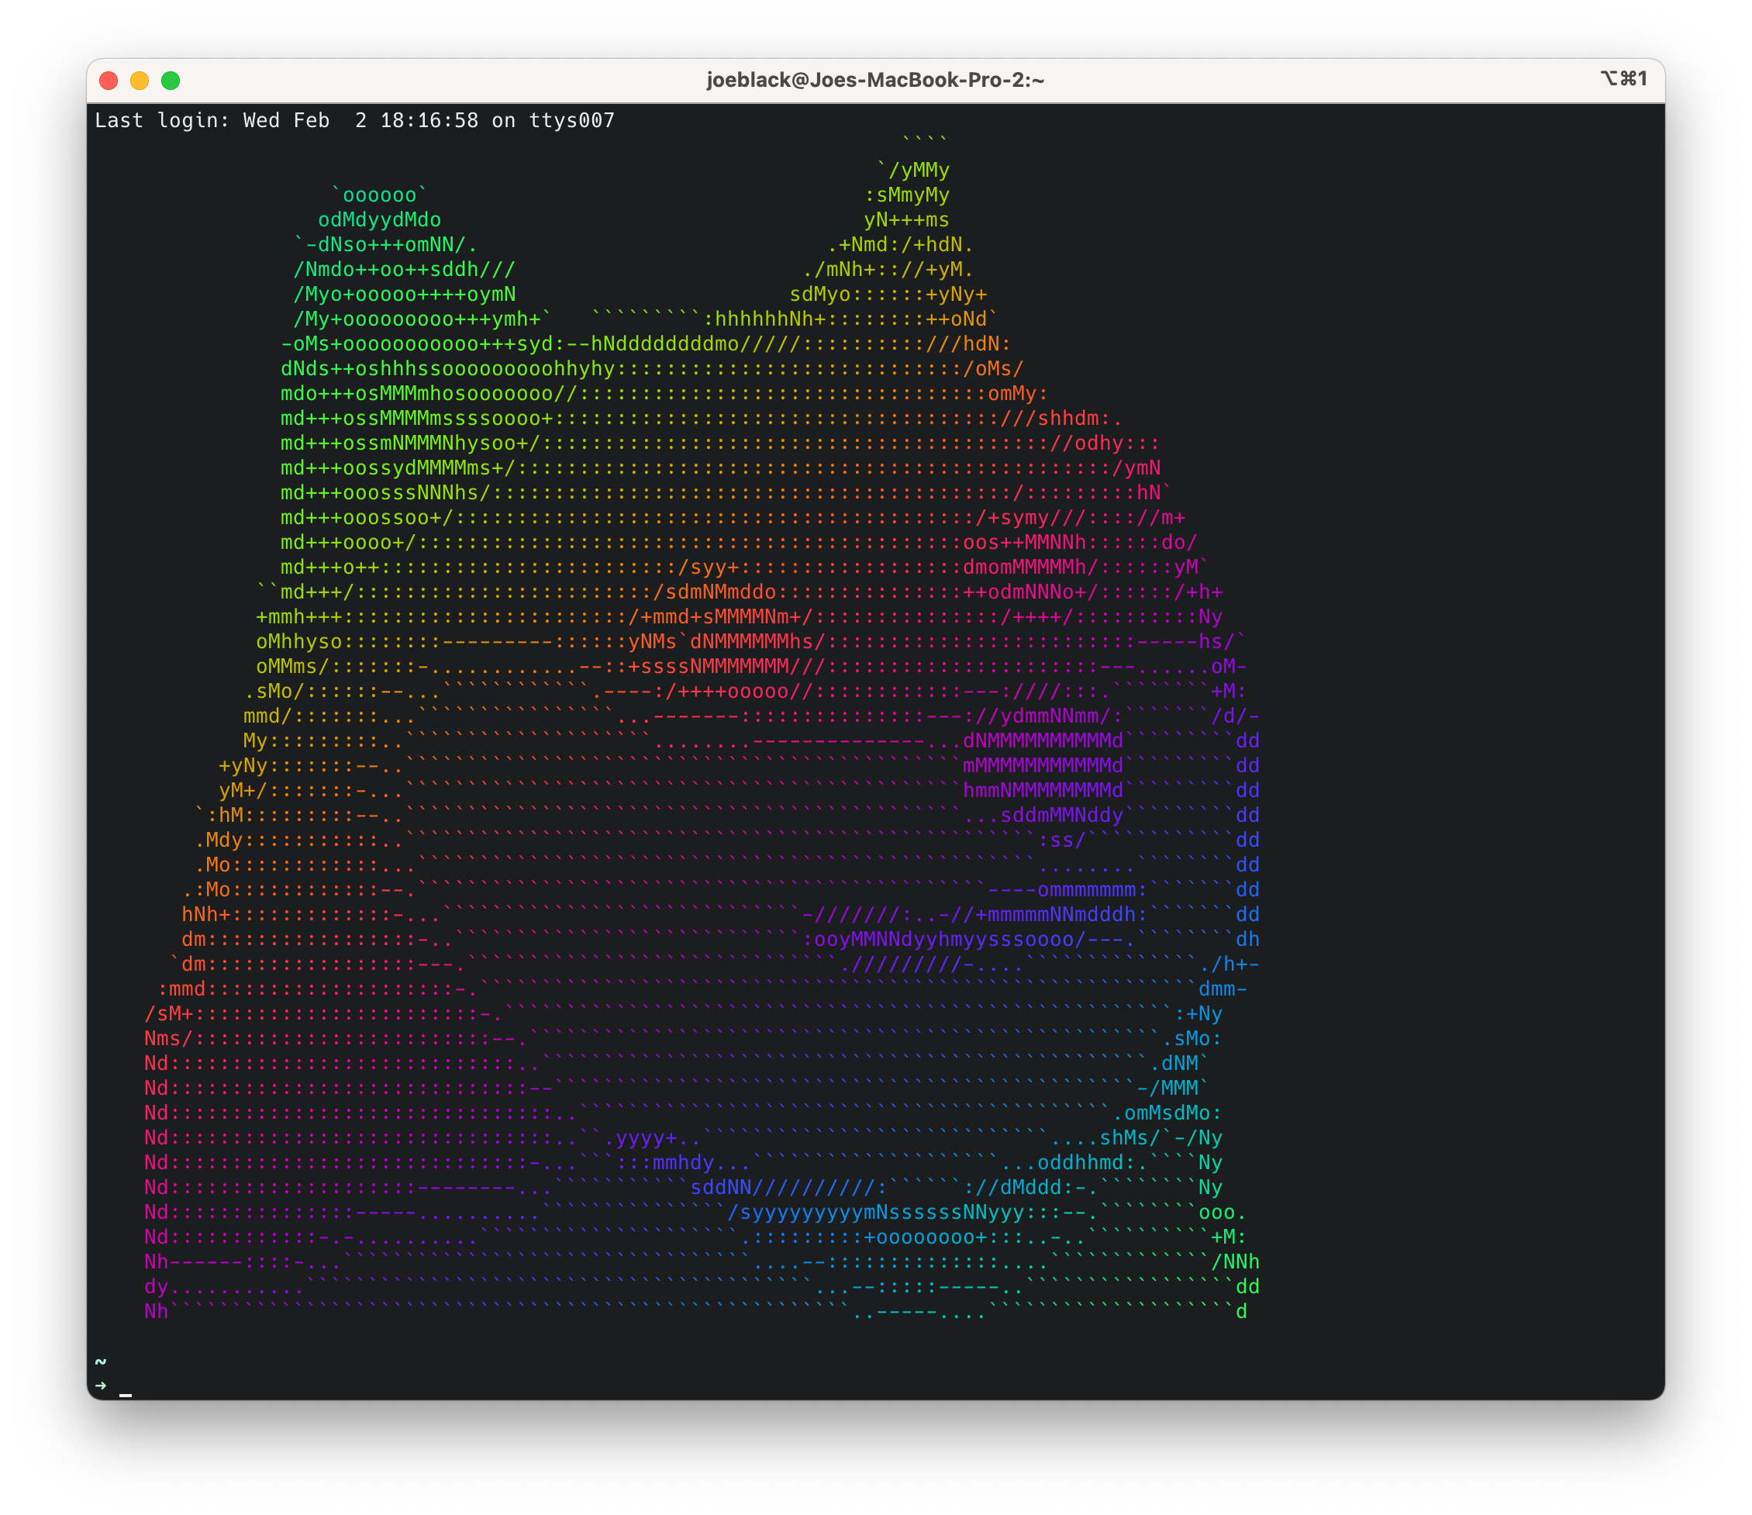The height and width of the screenshot is (1515, 1752).
Task: Click the 'odMdyydMdo' ASCII art text
Action: point(380,220)
